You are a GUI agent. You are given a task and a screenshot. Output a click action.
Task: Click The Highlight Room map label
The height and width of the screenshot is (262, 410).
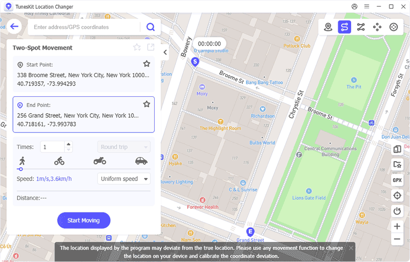pos(220,128)
